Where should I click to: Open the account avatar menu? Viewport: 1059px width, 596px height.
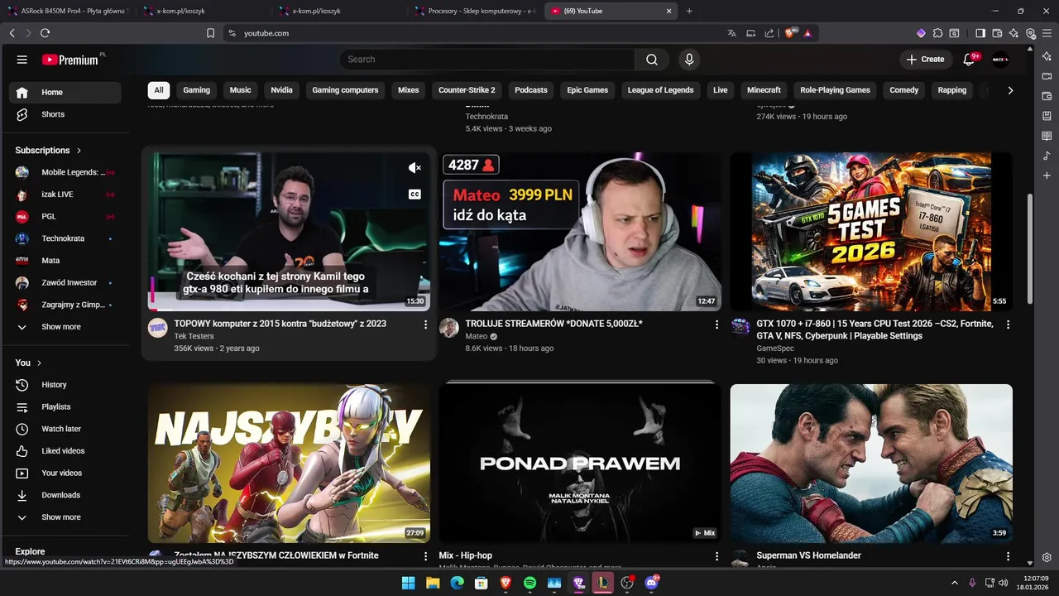click(1000, 60)
